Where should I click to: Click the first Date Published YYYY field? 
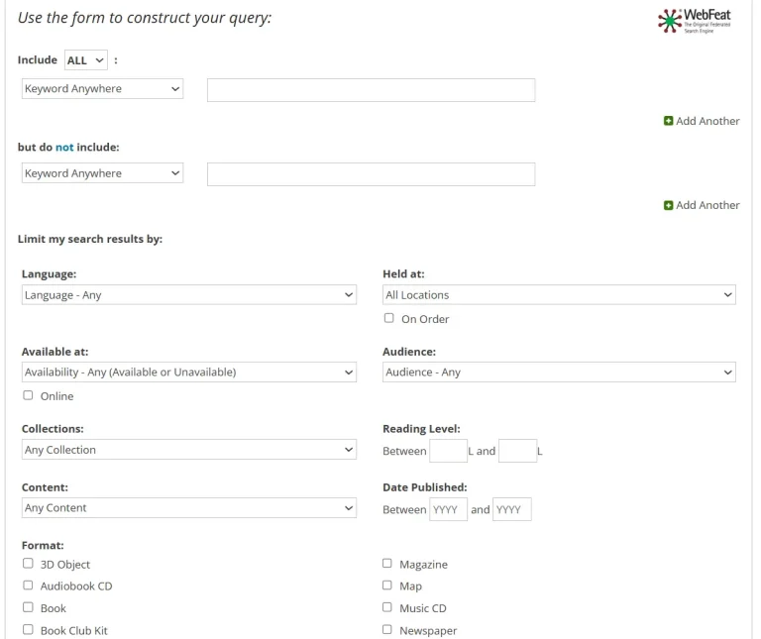pos(448,509)
